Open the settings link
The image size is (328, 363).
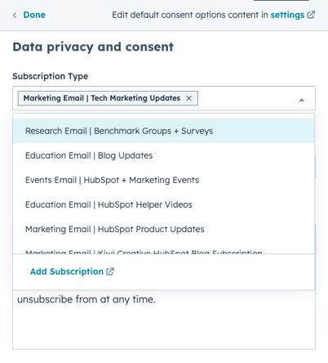click(287, 15)
